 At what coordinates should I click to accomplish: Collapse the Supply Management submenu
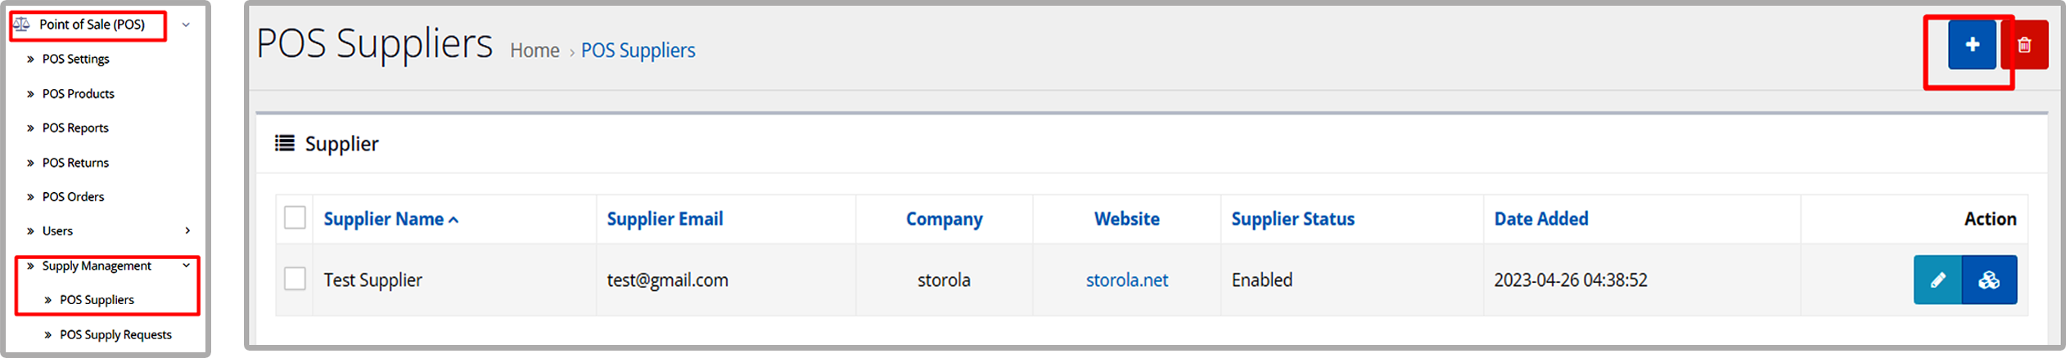pyautogui.click(x=187, y=266)
